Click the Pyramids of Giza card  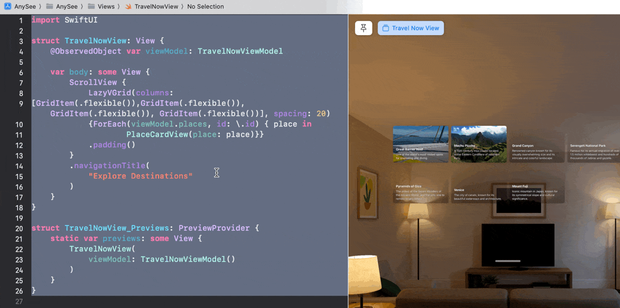(x=421, y=191)
